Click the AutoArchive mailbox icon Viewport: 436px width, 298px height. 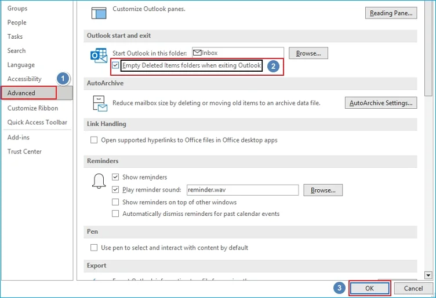100,104
